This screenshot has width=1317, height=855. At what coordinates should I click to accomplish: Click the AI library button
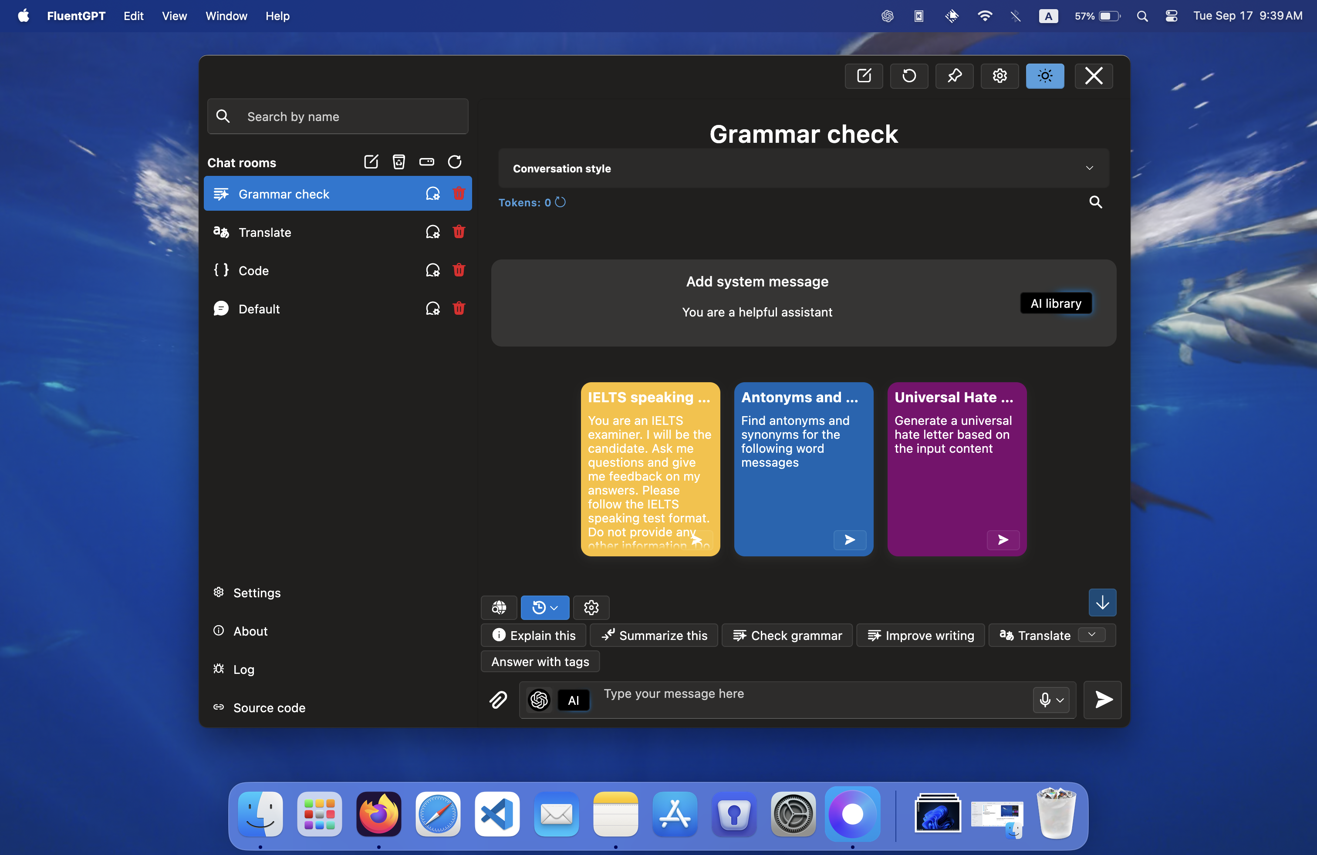tap(1055, 303)
